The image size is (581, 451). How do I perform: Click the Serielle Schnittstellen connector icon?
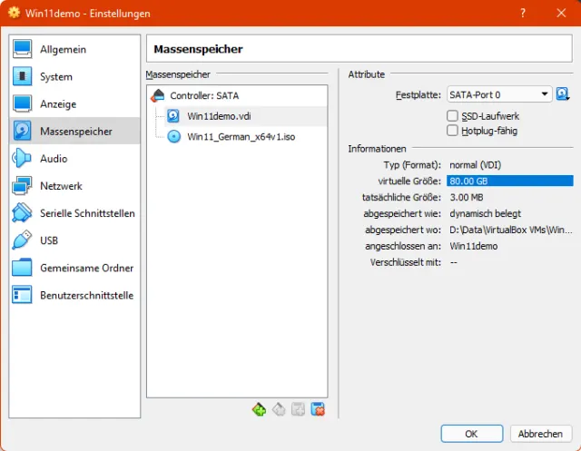coord(23,213)
